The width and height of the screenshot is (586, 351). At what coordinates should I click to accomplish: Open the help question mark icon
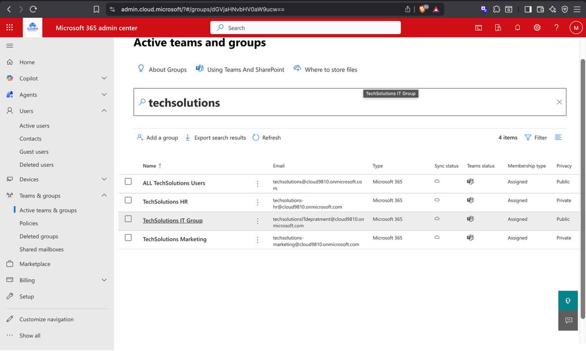pos(557,28)
